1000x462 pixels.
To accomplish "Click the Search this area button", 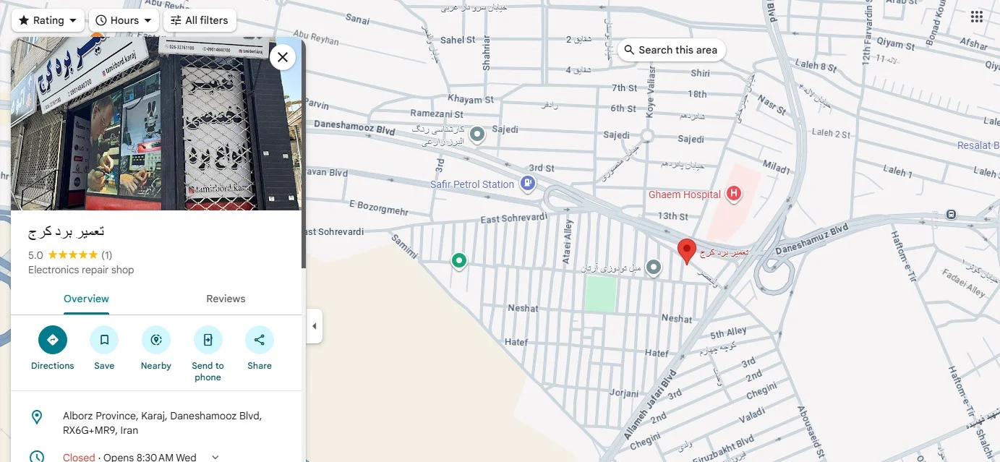I will pos(671,50).
